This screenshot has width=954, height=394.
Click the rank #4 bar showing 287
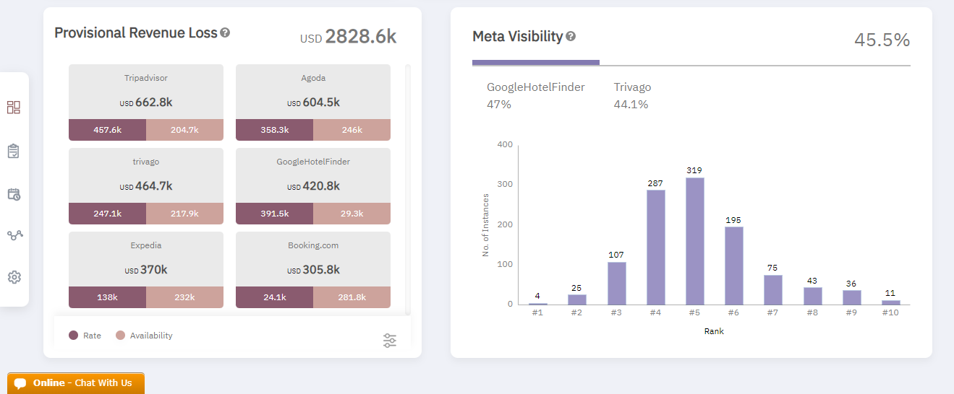point(655,247)
